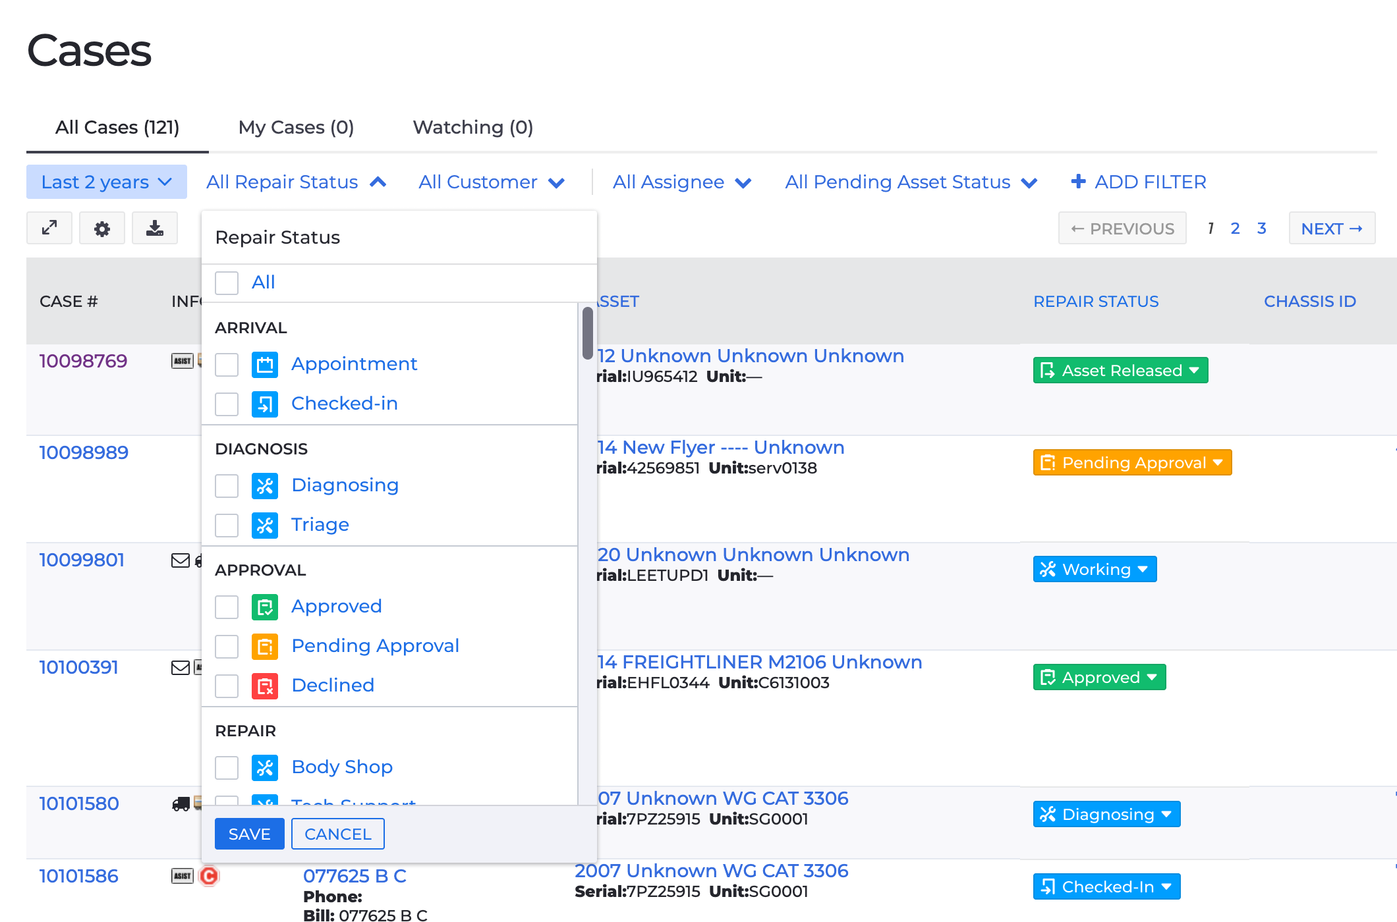Click the red Declined icon
Screen dimensions: 1397x922
[265, 686]
